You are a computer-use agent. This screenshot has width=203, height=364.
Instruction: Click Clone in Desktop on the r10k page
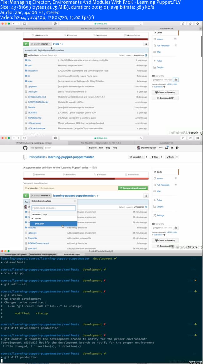point(165,92)
